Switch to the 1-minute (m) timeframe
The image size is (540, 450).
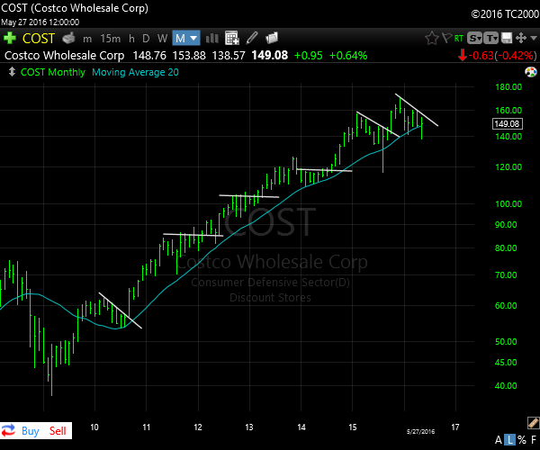click(87, 39)
